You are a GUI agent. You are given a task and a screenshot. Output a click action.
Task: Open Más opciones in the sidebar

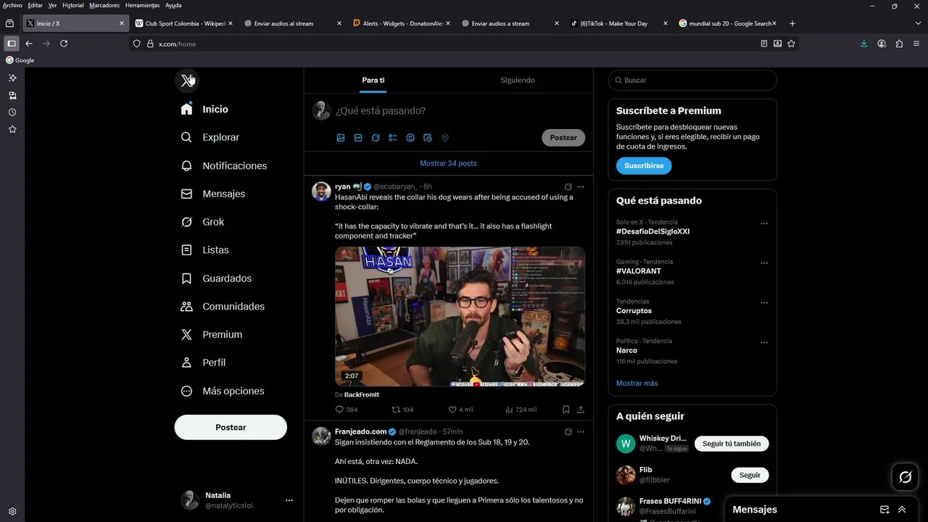point(223,391)
